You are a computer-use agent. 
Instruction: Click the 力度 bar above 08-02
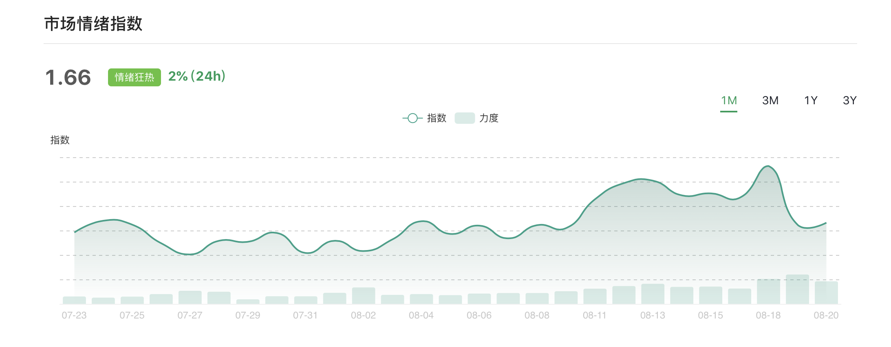pos(363,296)
